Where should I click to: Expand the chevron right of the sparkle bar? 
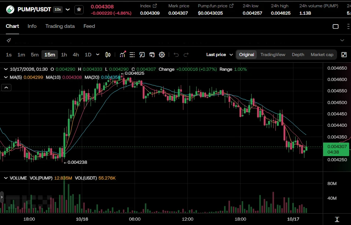(x=342, y=40)
